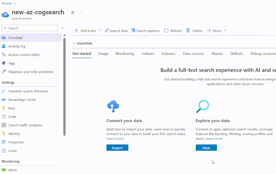Click the Import data label
Image resolution: width=276 pixels, height=174 pixels.
coord(119,31)
